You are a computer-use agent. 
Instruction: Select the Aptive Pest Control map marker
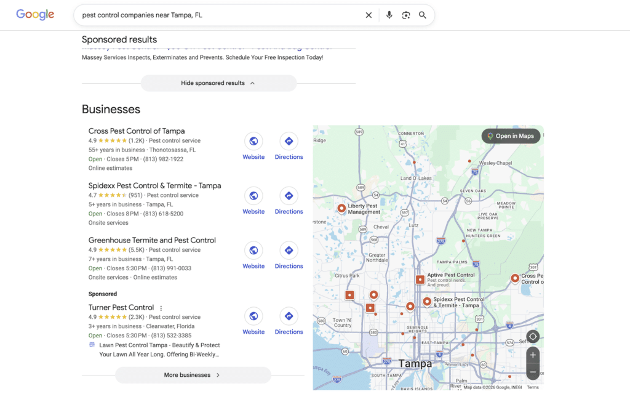click(x=420, y=279)
